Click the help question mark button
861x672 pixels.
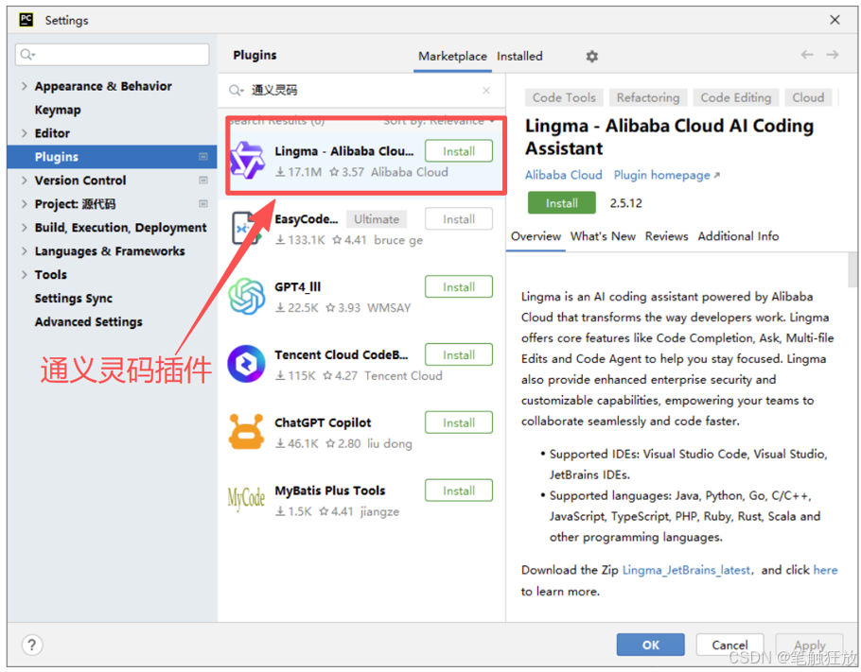tap(32, 645)
